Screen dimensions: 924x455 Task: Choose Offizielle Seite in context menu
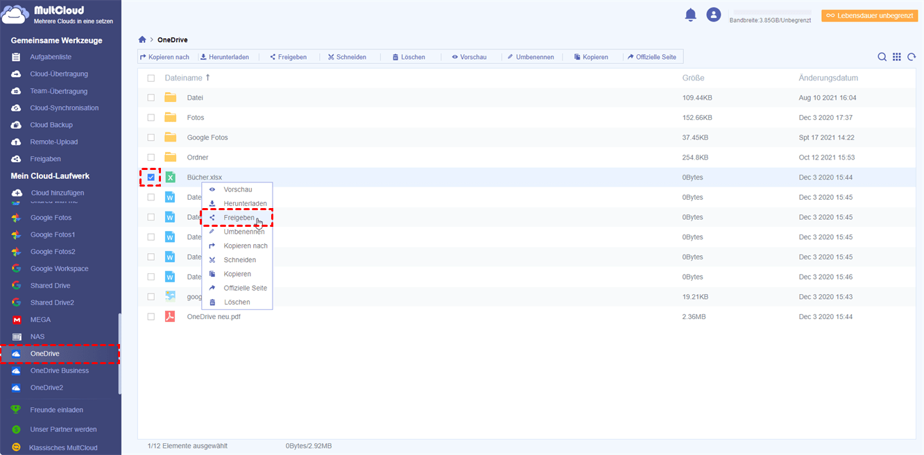pos(237,288)
